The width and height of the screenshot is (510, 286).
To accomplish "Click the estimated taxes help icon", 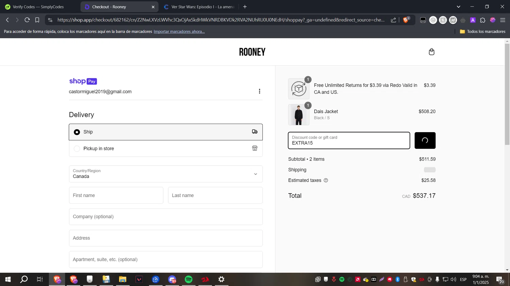I will [x=326, y=180].
